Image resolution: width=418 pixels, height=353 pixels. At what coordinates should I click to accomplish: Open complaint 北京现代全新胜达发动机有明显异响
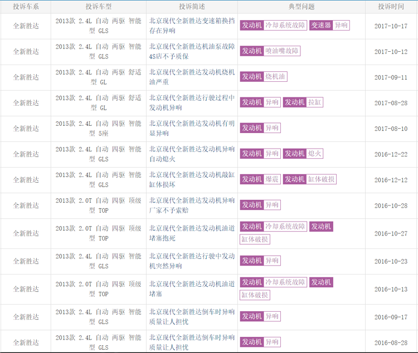click(192, 129)
